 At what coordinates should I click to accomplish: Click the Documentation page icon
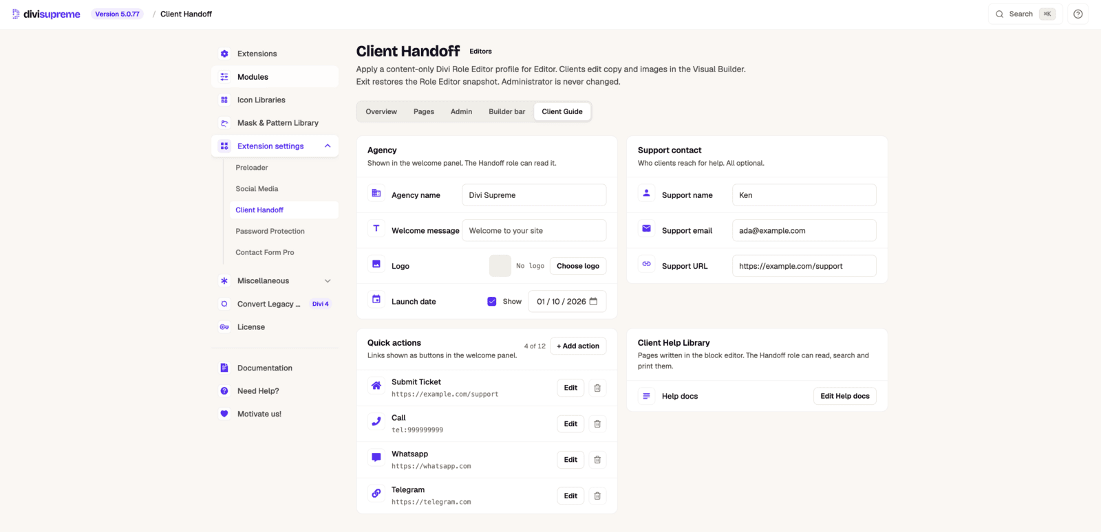coord(224,368)
